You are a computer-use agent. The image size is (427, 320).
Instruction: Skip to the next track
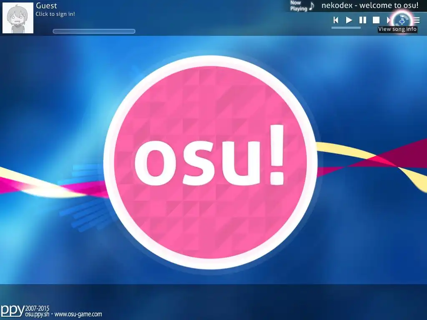[389, 20]
